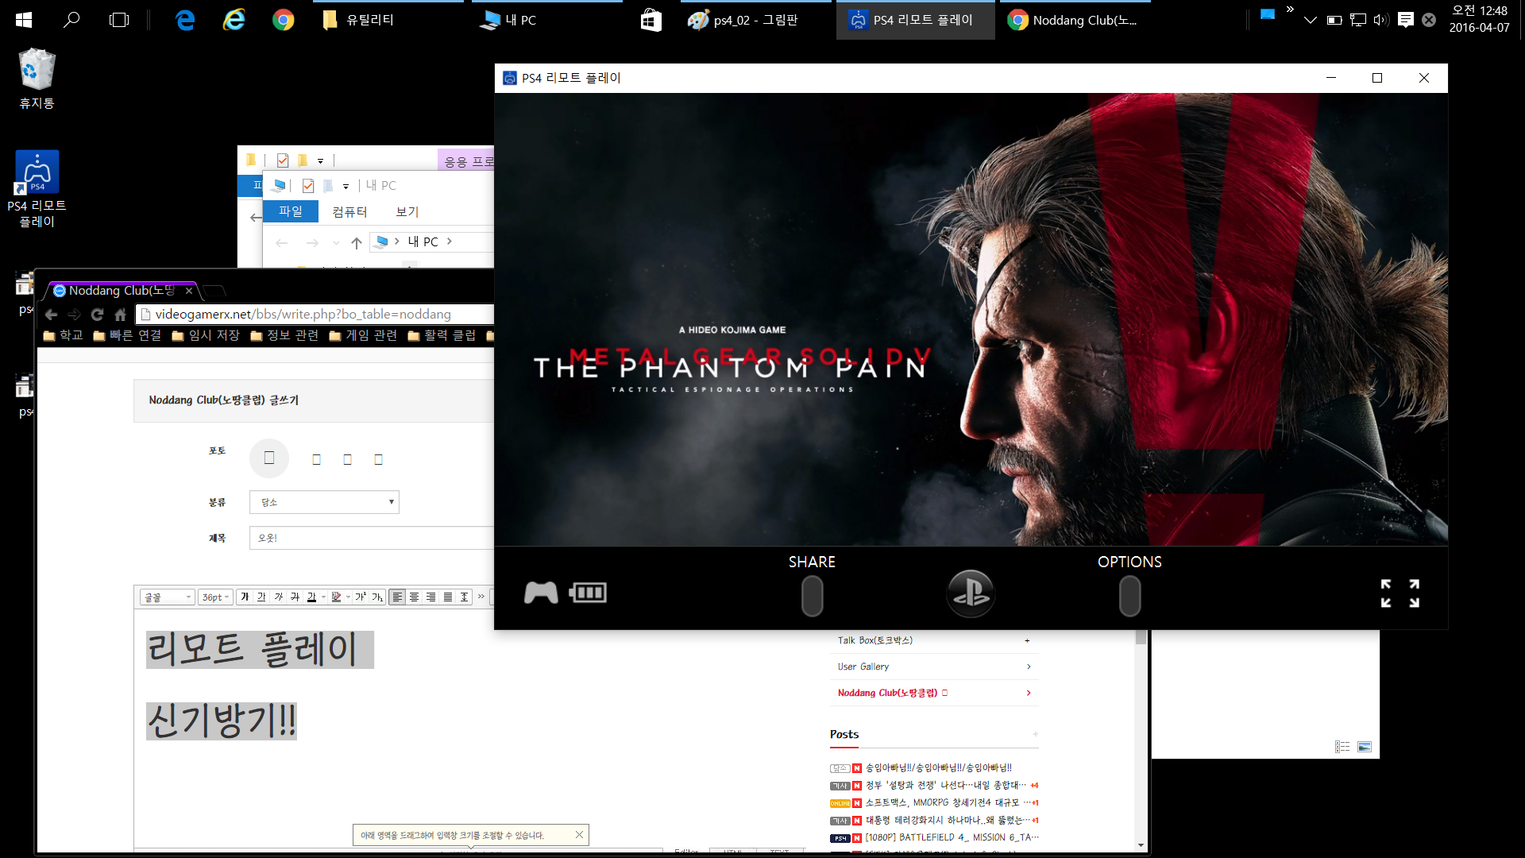Toggle underline formatting in the editor toolbar
Screen dimensions: 1525x858
point(261,597)
